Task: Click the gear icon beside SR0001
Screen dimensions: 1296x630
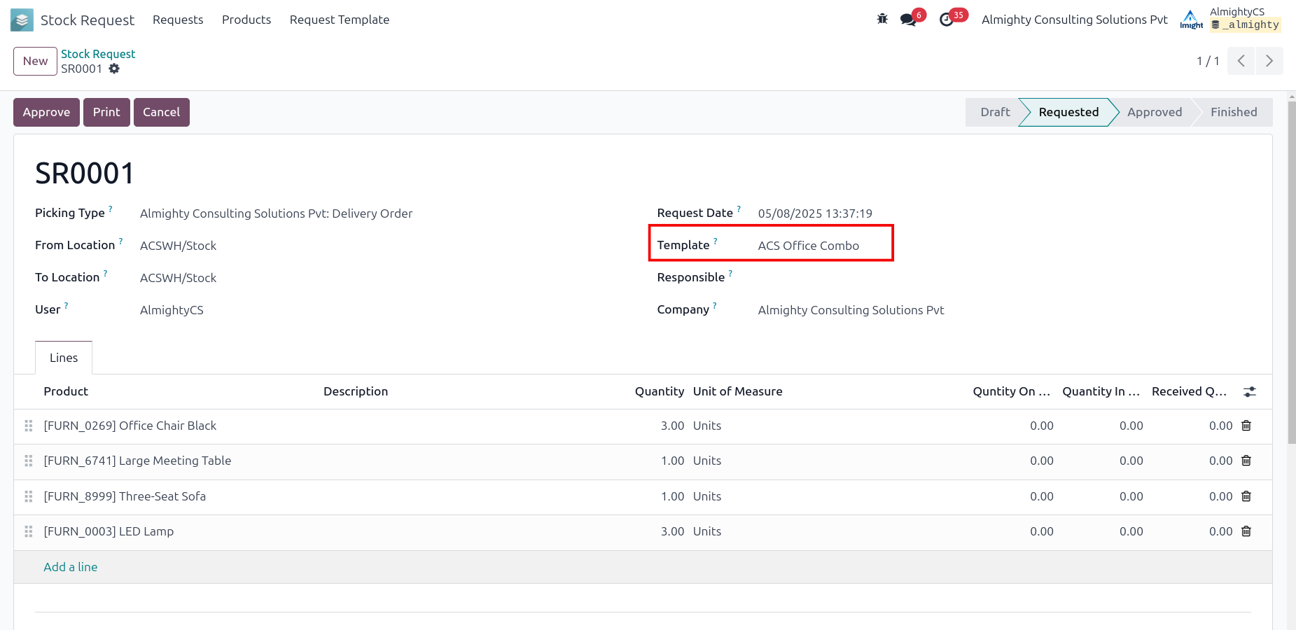Action: pyautogui.click(x=114, y=69)
